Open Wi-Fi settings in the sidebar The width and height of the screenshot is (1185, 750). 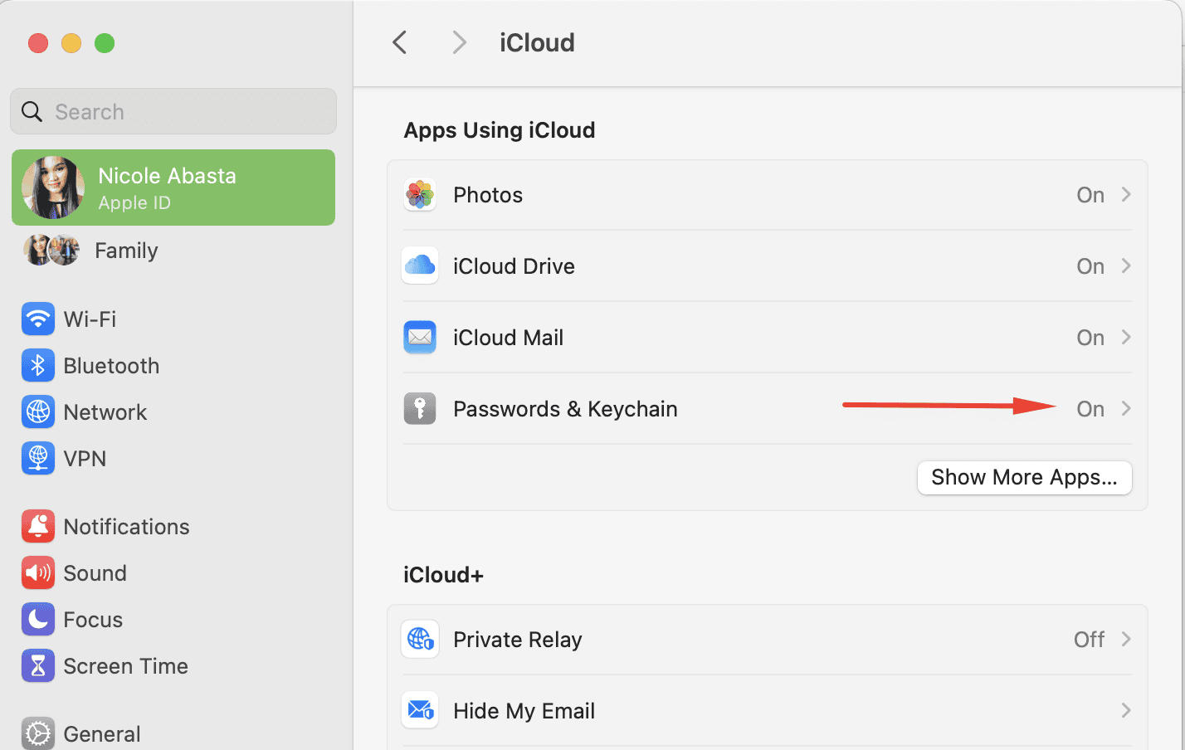(x=89, y=319)
